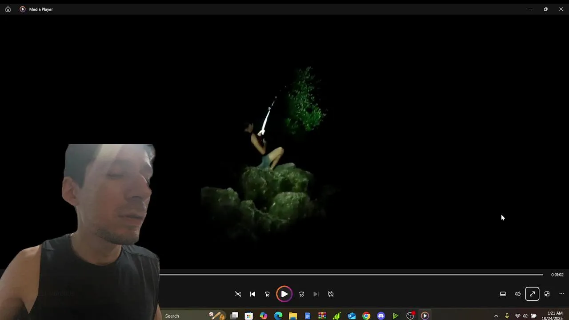The image size is (569, 320).
Task: Open the more options menu
Action: (561, 294)
